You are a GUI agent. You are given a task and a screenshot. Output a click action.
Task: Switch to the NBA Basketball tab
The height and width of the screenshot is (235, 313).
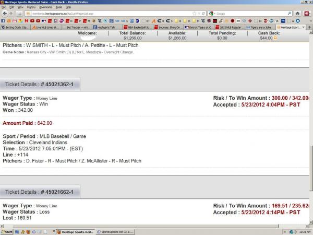(x=138, y=27)
